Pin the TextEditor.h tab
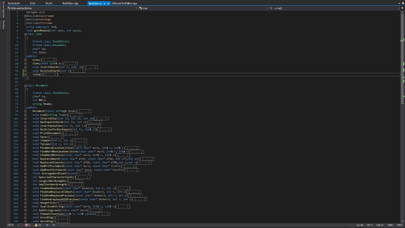Screen dimensions: 405x228 104,3
